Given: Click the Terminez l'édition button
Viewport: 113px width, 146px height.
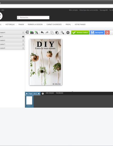Looking at the screenshot, I should click(x=80, y=33).
